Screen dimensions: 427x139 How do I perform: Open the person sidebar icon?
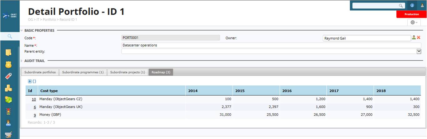(x=8, y=123)
